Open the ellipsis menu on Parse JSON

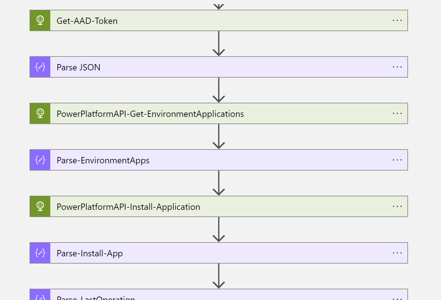click(x=397, y=67)
